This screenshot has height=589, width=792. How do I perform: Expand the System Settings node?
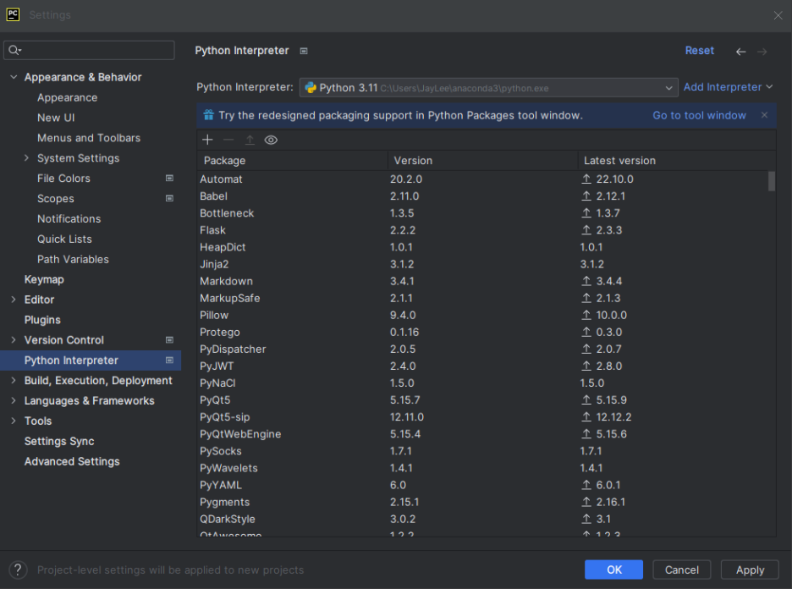click(x=26, y=158)
